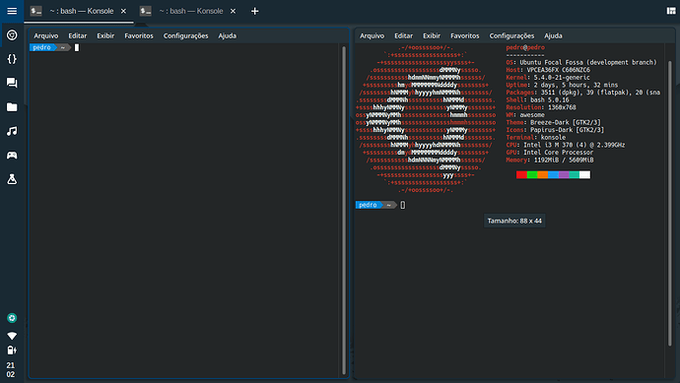The width and height of the screenshot is (680, 383).
Task: Click the blue neofetch color block
Action: [x=554, y=174]
